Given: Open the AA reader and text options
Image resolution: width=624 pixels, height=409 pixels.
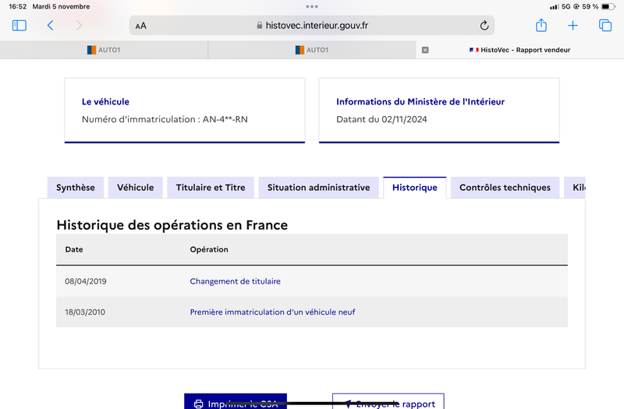Looking at the screenshot, I should (x=141, y=26).
